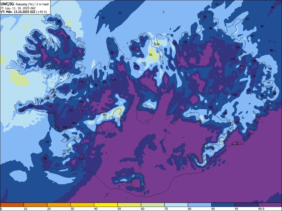
Task: Select the legend label '40'
Action: [x=96, y=209]
